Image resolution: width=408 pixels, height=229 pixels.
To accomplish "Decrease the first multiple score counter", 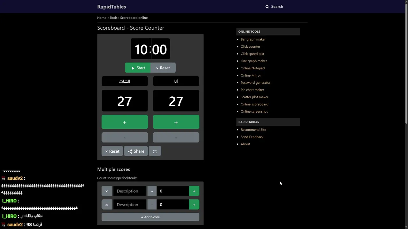I will 152,191.
